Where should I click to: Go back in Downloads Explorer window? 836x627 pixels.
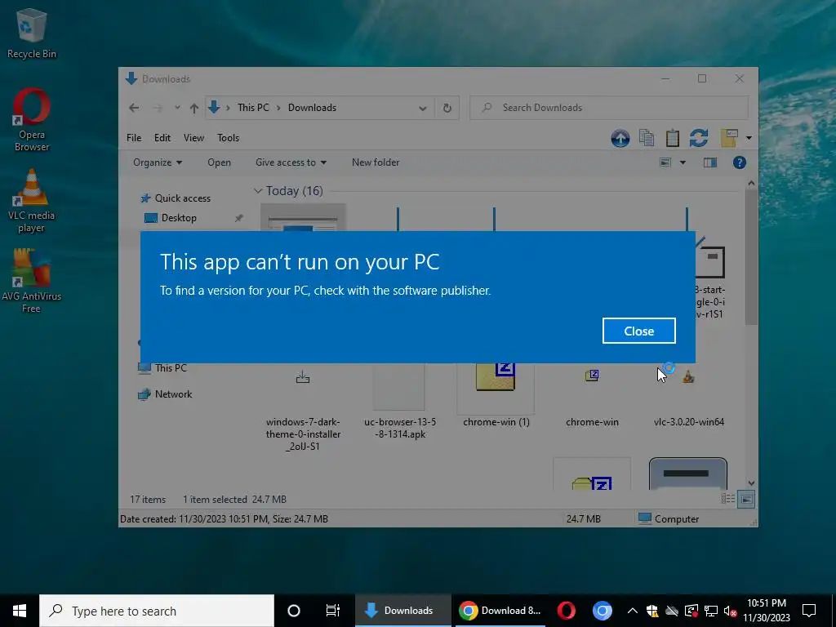pyautogui.click(x=134, y=108)
